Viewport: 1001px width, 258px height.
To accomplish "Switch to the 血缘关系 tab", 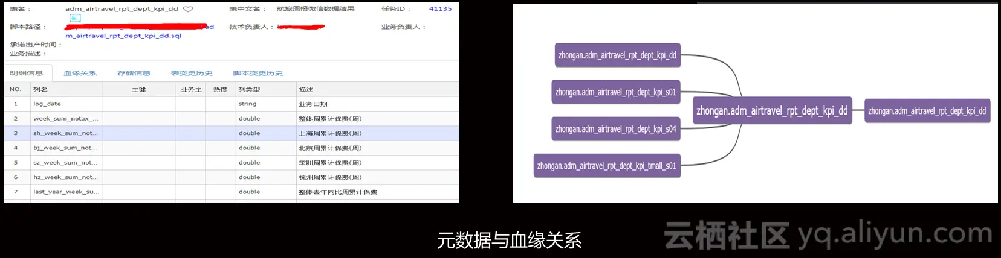I will coord(80,73).
